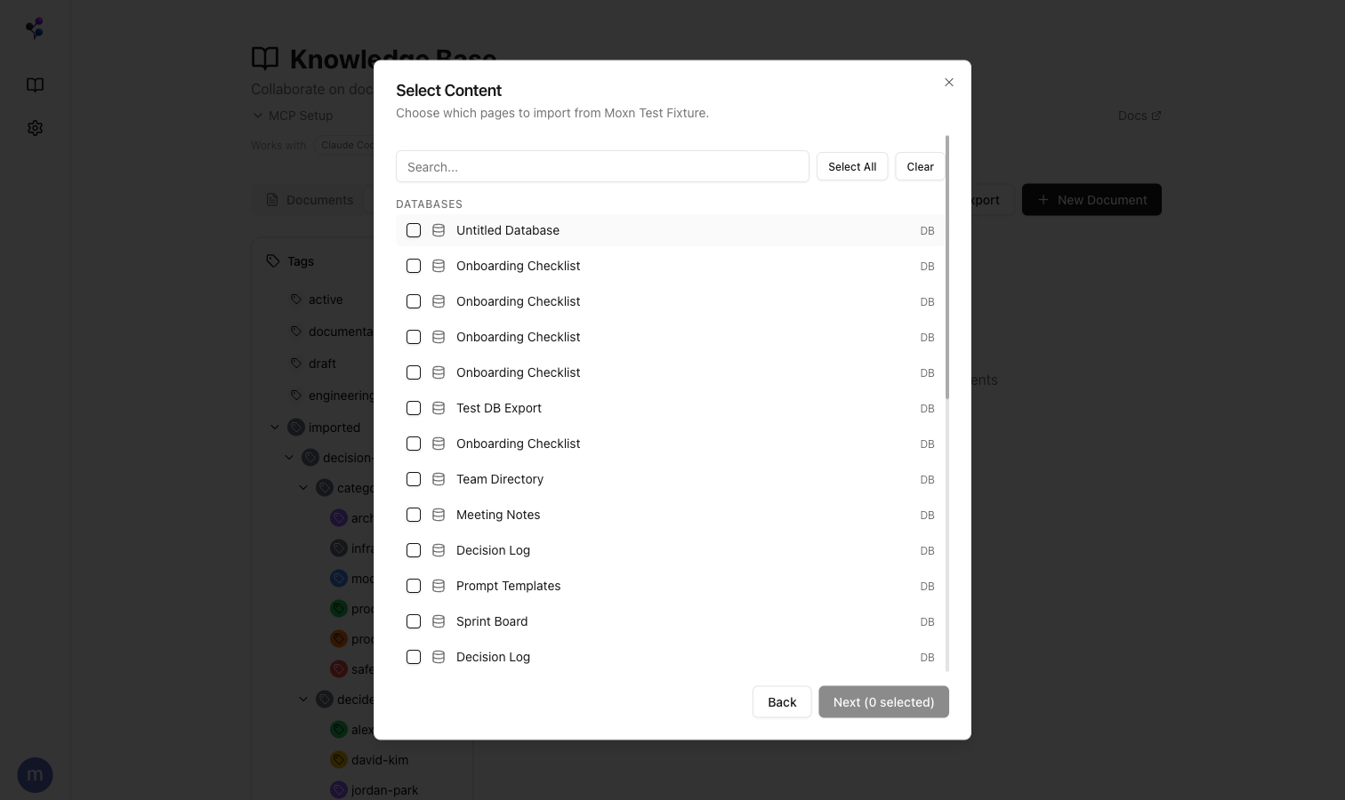Check the Untitled Database checkbox
This screenshot has height=800, width=1345.
click(x=414, y=230)
